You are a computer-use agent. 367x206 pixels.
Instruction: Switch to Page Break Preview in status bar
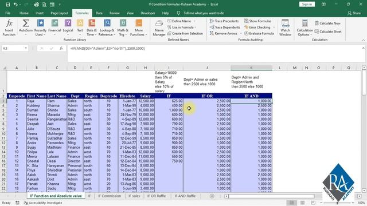pos(313,203)
